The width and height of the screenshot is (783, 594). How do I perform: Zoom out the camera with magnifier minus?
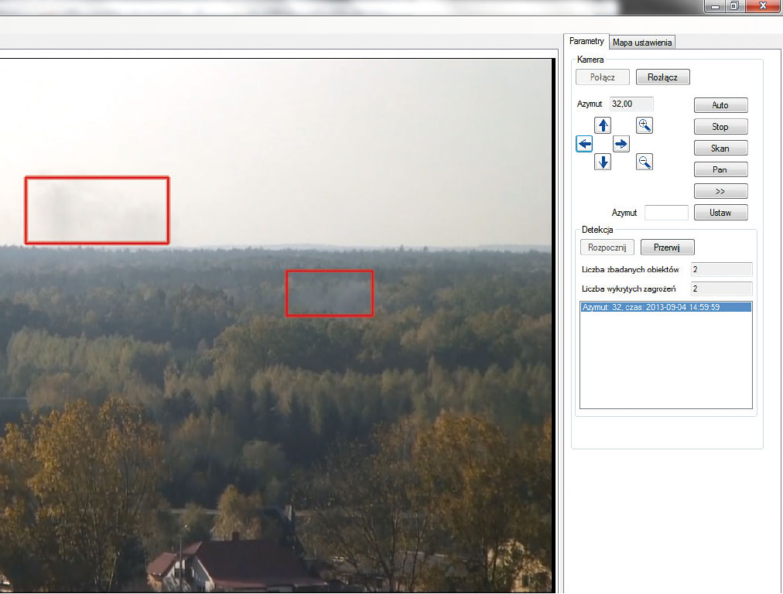point(645,162)
